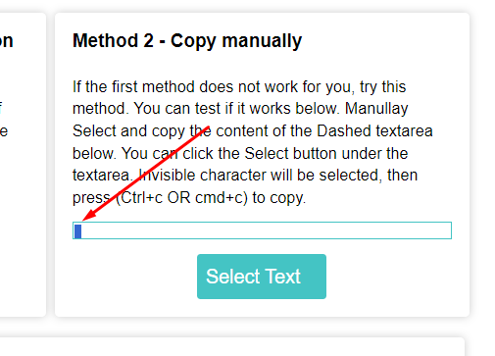This screenshot has height=356, width=495.
Task: Click the misspelled word "Manullay"
Action: click(376, 109)
